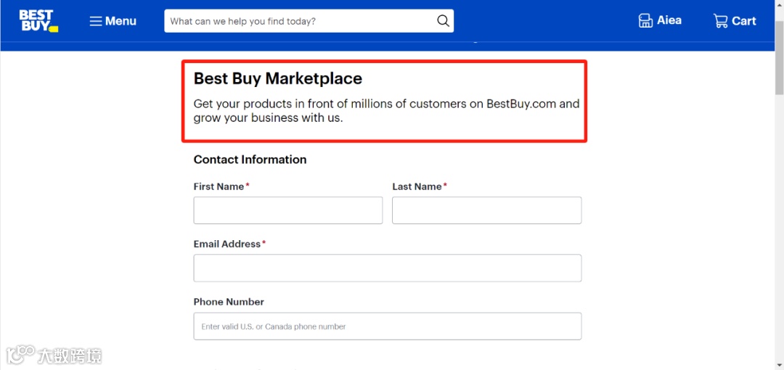Focus the Email Address input box
The width and height of the screenshot is (784, 370).
[387, 268]
